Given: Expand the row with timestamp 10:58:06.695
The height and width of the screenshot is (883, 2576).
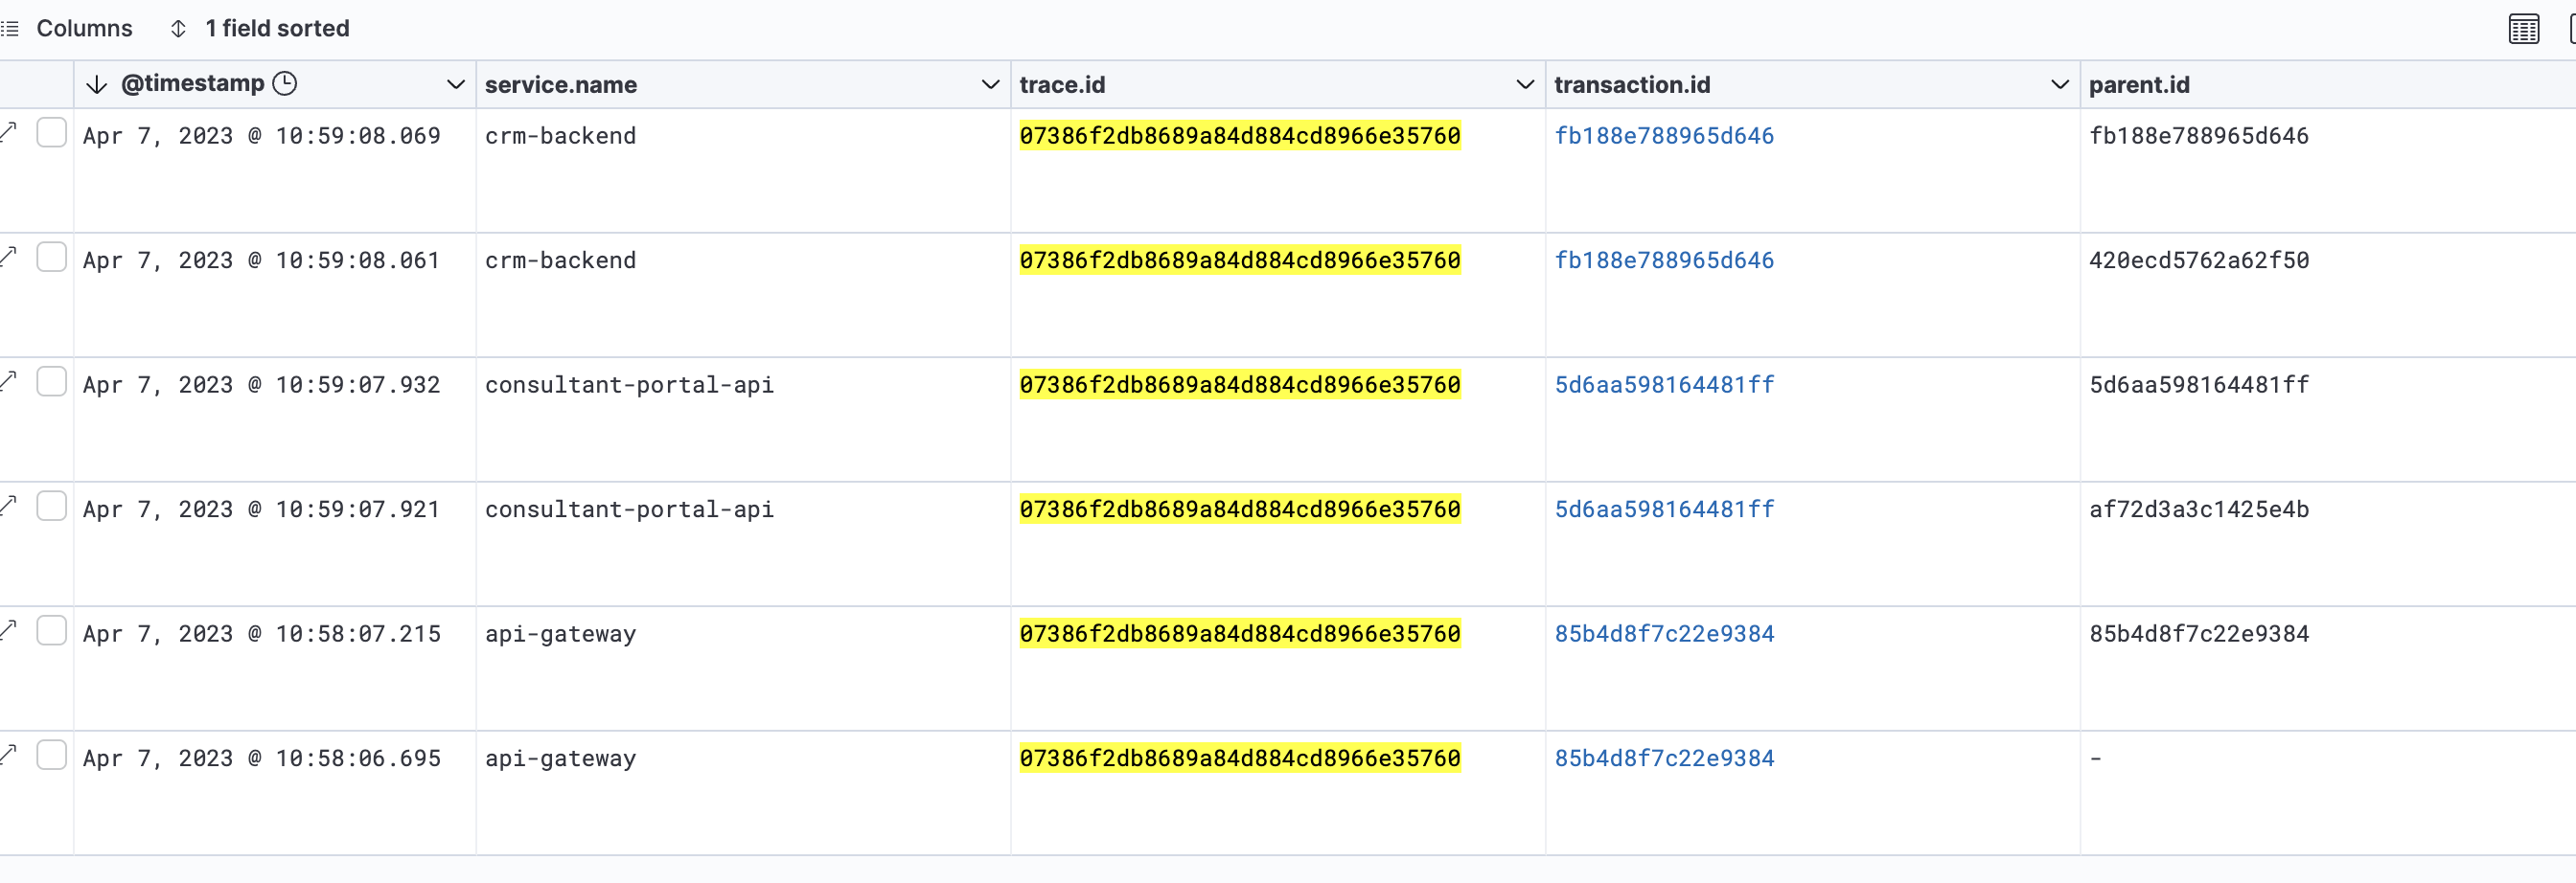Looking at the screenshot, I should [x=9, y=754].
